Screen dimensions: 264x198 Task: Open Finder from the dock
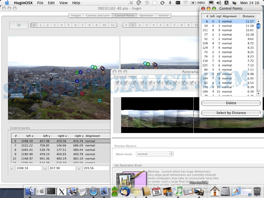tap(31, 191)
